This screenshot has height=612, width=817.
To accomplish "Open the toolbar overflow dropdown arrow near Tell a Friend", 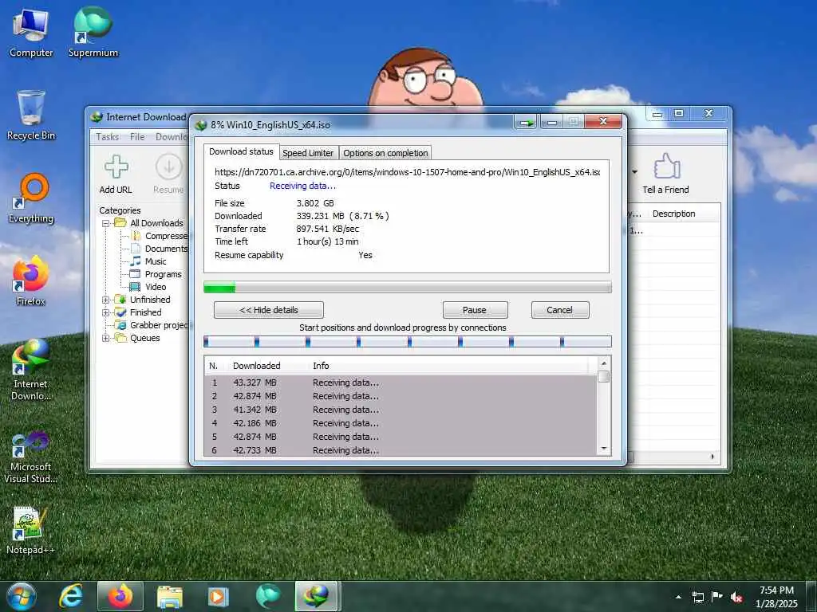I will pyautogui.click(x=634, y=172).
